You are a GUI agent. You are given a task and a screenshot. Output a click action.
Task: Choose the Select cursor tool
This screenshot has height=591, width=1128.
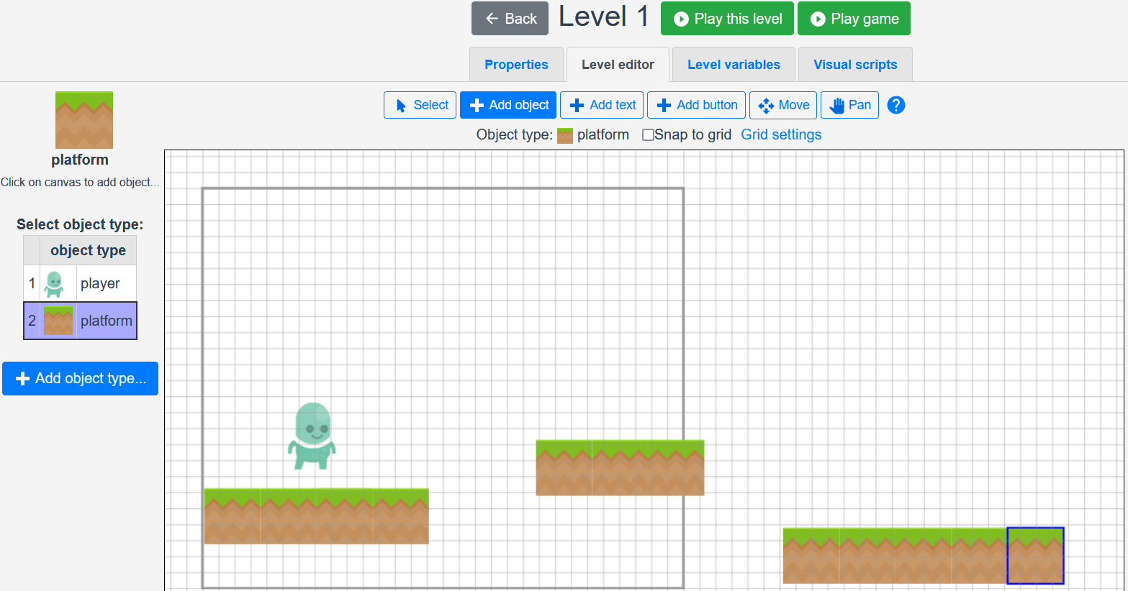420,105
